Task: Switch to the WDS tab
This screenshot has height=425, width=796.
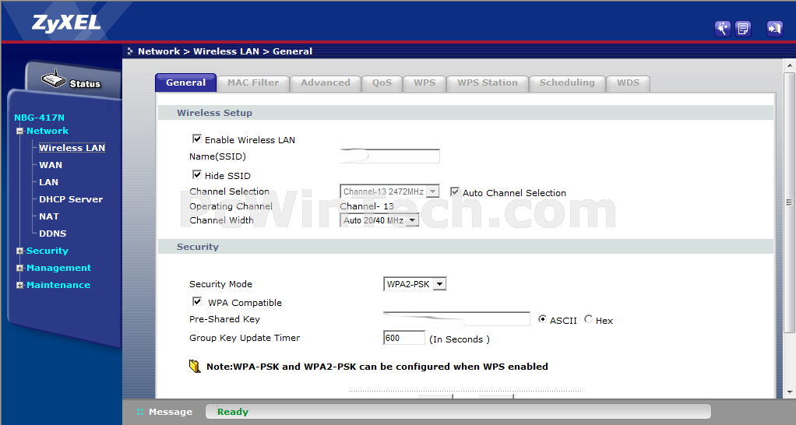Action: pos(628,83)
